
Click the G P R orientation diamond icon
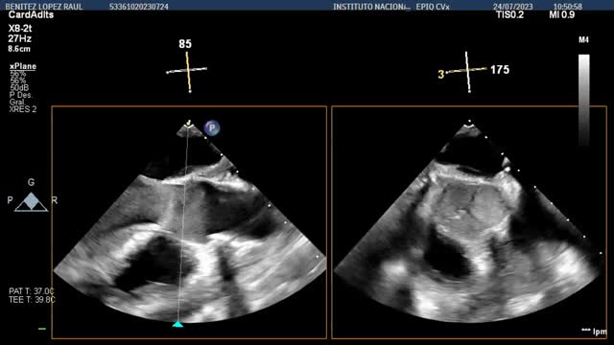31,201
